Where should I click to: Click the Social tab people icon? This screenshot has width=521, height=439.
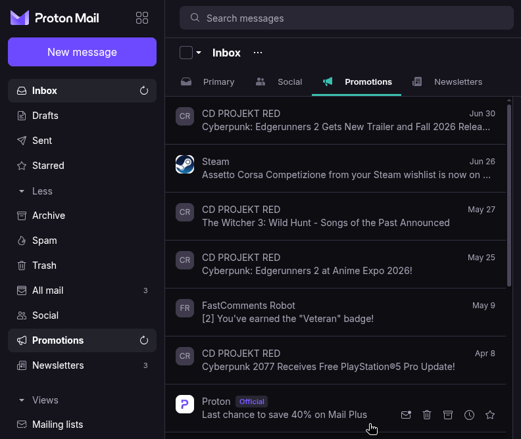[x=260, y=81]
